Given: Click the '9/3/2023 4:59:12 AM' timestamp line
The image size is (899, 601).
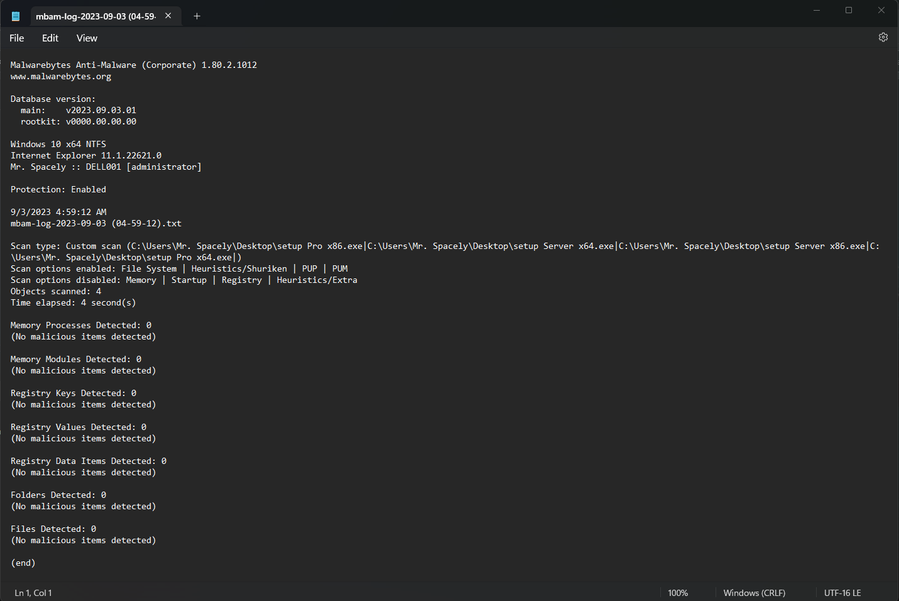Looking at the screenshot, I should [x=58, y=212].
